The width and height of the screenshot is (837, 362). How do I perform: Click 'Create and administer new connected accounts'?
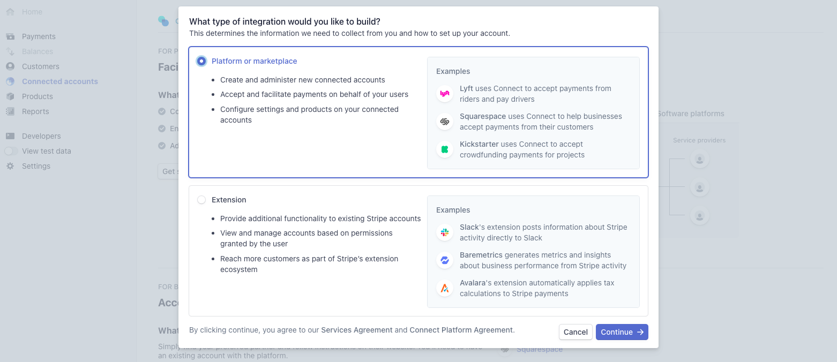pos(303,80)
